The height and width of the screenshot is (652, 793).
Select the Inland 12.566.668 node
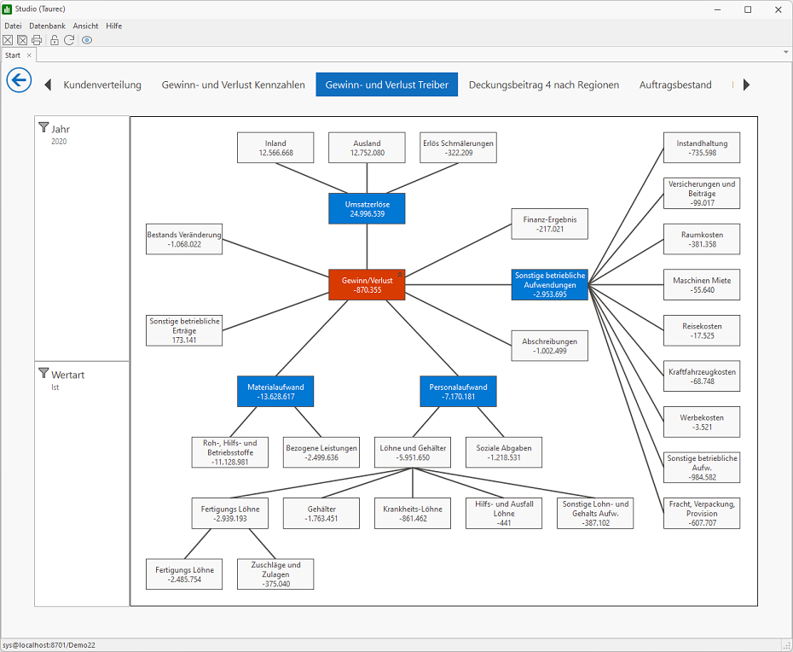tap(275, 148)
